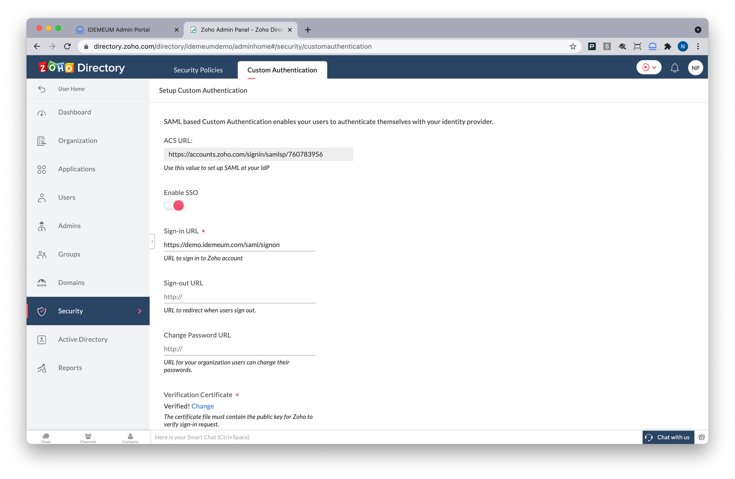Click the Chat with us button
The height and width of the screenshot is (479, 735).
tap(668, 437)
